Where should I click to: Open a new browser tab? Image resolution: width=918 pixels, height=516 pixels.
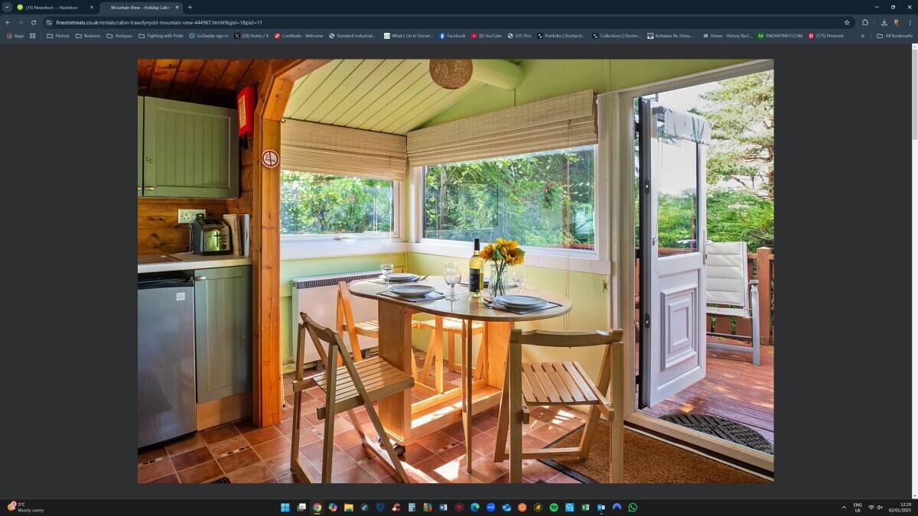pos(190,7)
